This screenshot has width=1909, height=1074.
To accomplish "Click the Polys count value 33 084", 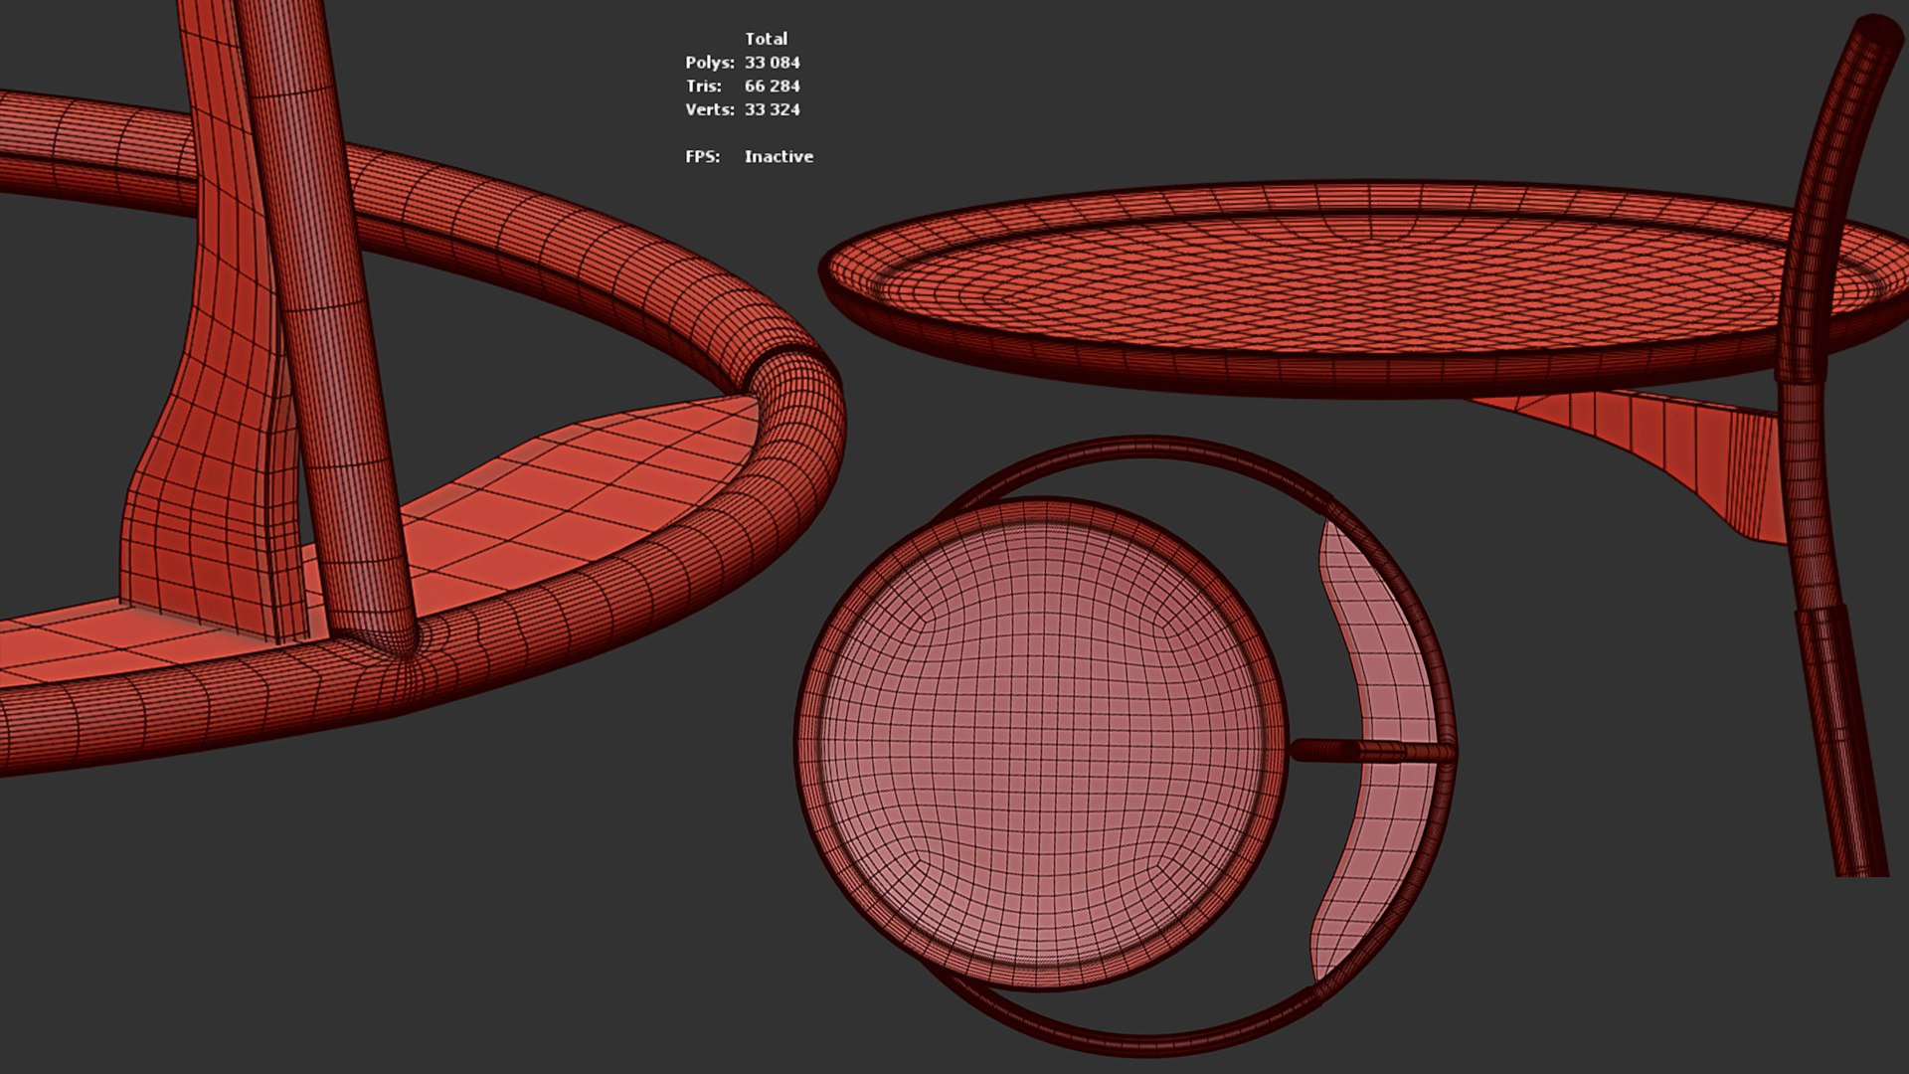I will point(773,63).
